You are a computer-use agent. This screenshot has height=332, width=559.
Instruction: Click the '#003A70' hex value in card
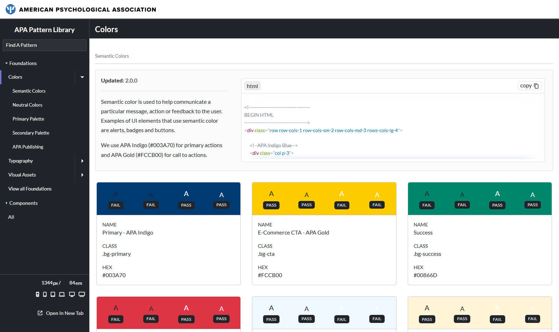point(114,275)
